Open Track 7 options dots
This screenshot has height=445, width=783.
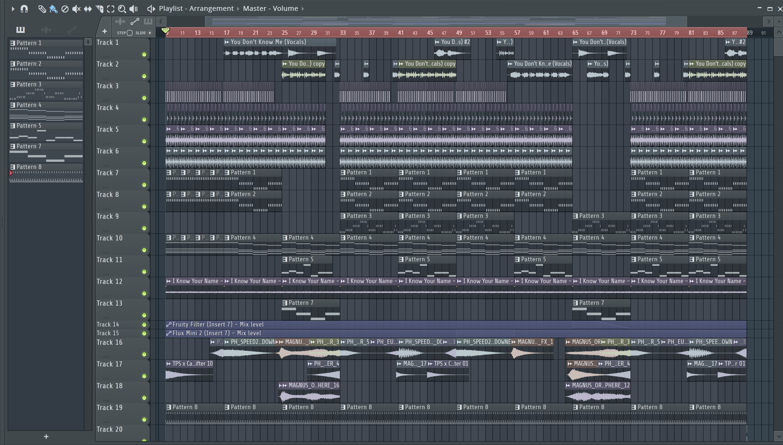[106, 187]
